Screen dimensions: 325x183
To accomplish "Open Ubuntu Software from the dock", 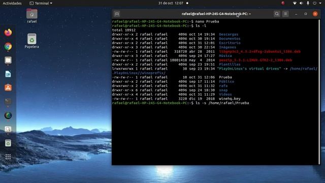I will [x=8, y=87].
